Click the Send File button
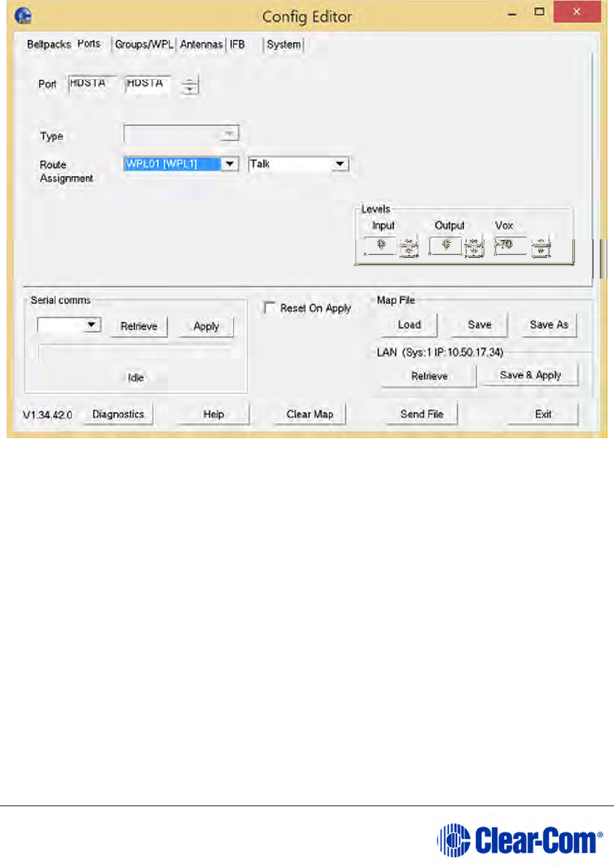The image size is (614, 867). [x=422, y=415]
